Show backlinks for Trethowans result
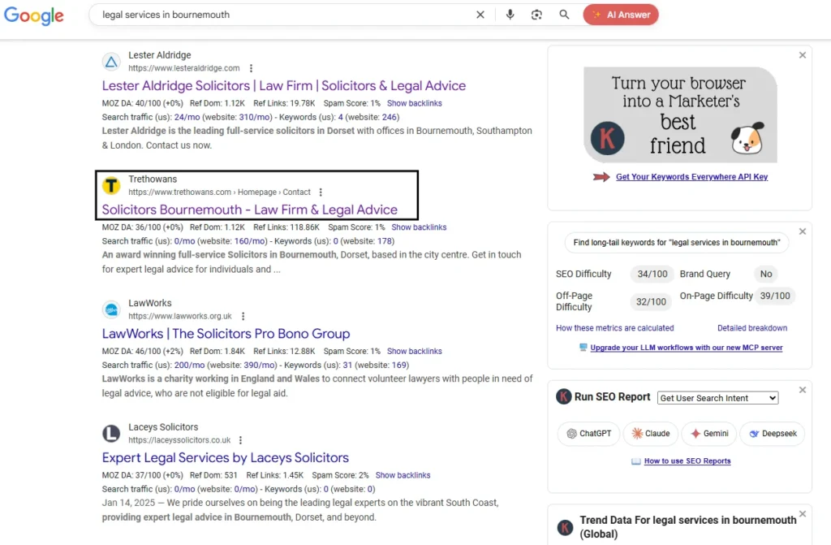 click(419, 227)
